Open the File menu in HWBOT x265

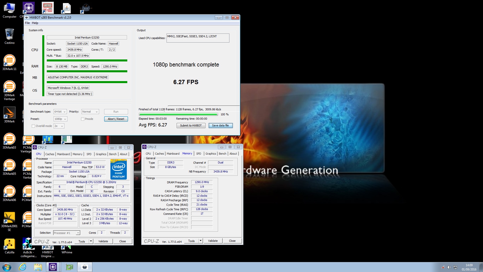click(27, 23)
